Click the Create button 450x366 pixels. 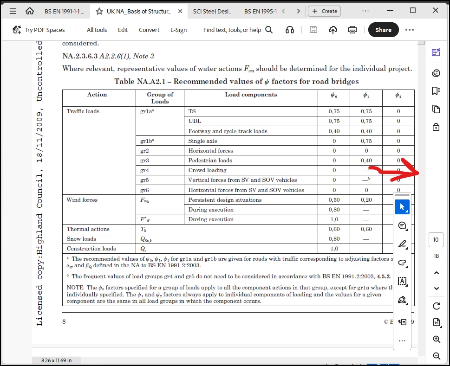pos(324,11)
